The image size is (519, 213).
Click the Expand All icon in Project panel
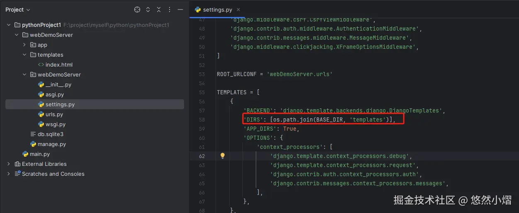point(148,10)
